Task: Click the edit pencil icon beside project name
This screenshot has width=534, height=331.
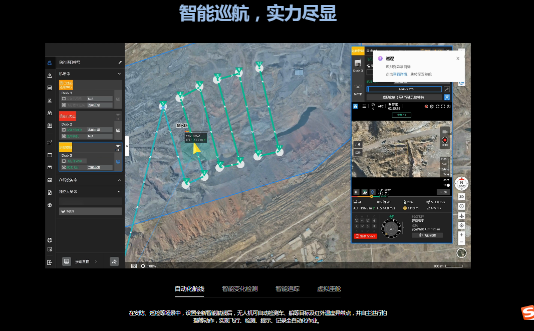Action: (120, 63)
